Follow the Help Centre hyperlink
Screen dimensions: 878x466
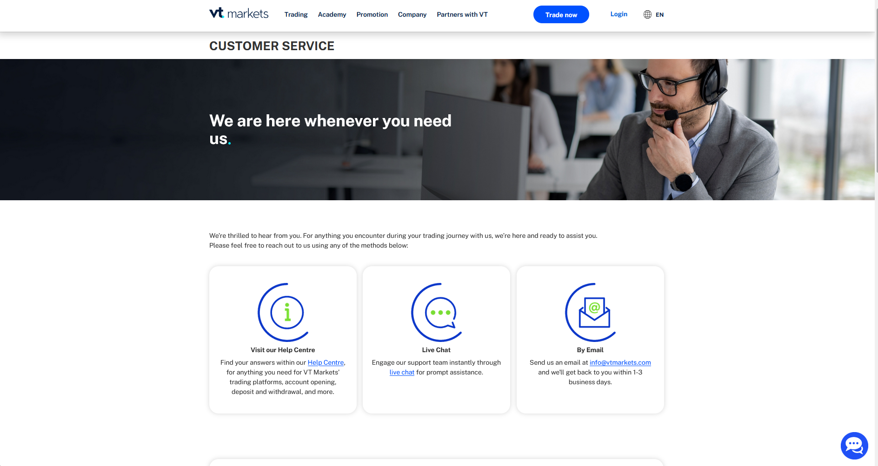[326, 362]
